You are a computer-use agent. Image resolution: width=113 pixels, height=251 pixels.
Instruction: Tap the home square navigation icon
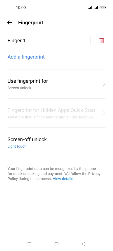(56, 244)
